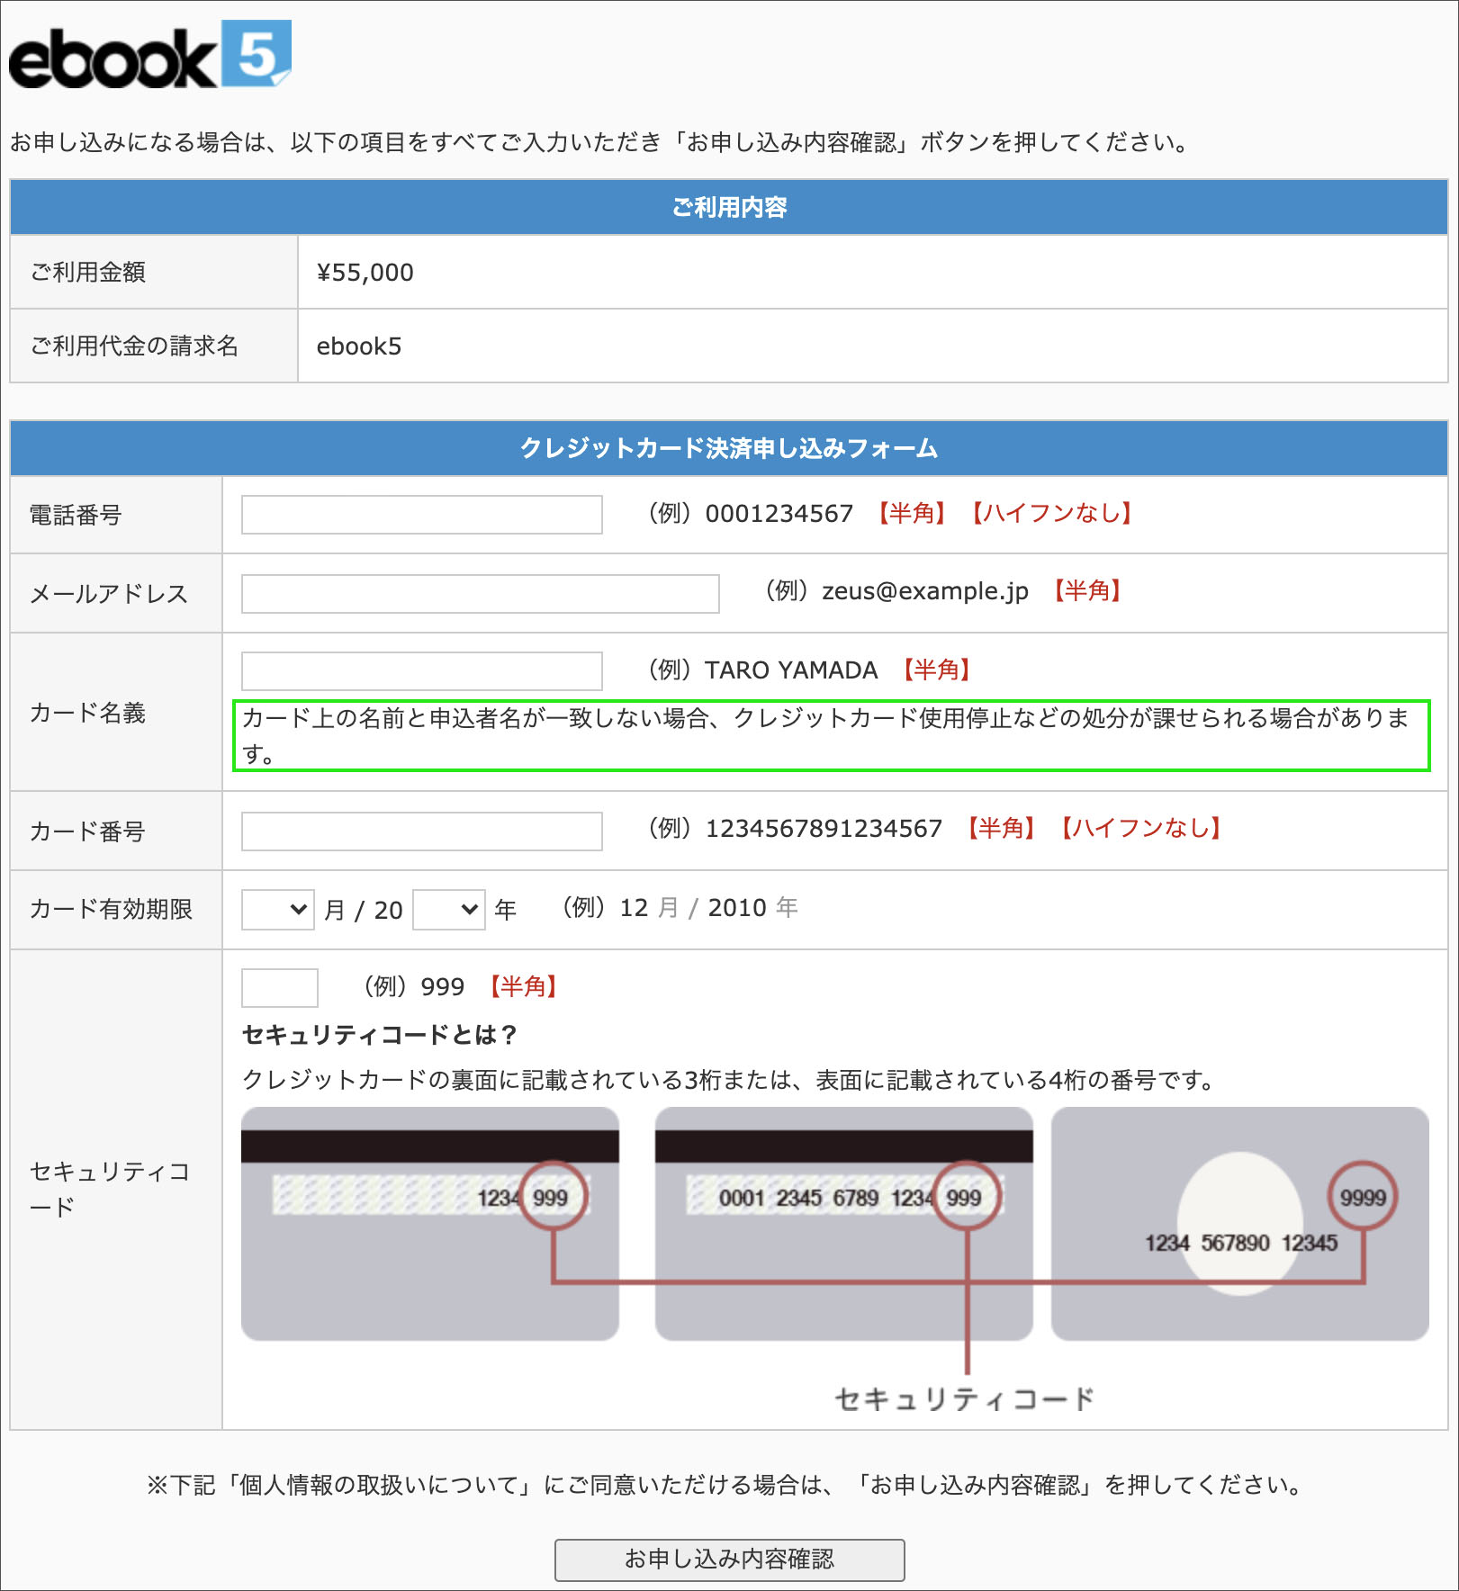Click the ebook5 logo
Viewport: 1459px width, 1591px height.
[x=149, y=56]
